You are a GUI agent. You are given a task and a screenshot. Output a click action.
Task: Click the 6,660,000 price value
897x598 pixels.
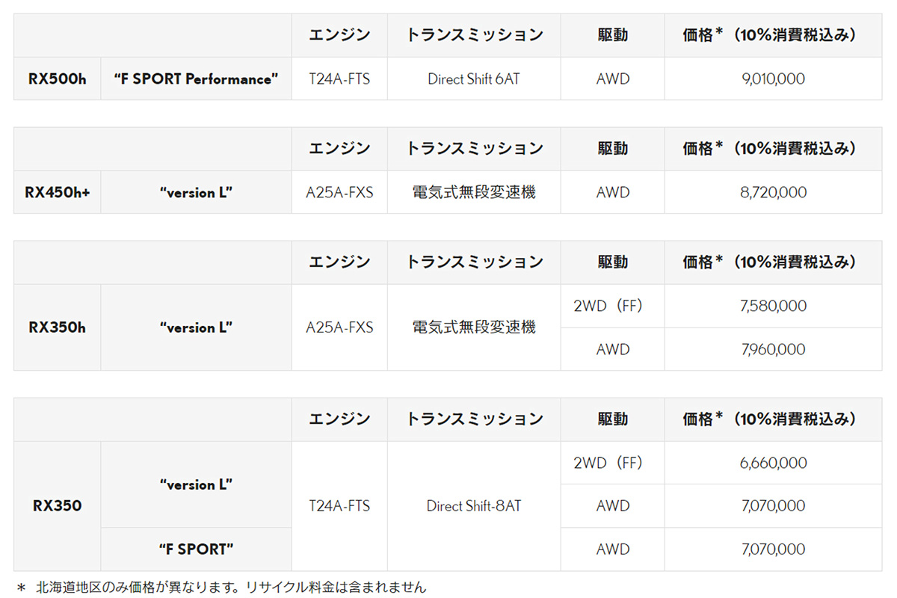[x=773, y=463]
